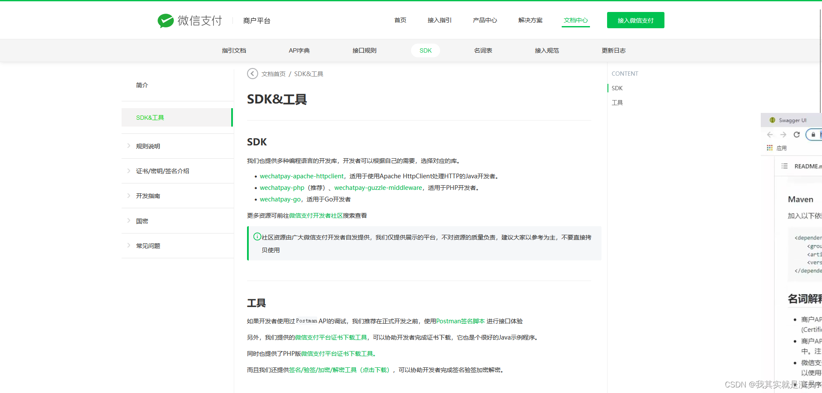Open the wechatpay-apache-httpclient link
The height and width of the screenshot is (393, 822).
[x=301, y=176]
